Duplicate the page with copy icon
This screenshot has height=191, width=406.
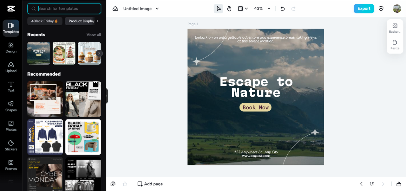click(x=113, y=184)
